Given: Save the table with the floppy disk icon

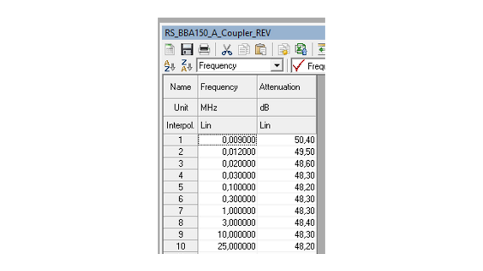Looking at the screenshot, I should (x=187, y=49).
